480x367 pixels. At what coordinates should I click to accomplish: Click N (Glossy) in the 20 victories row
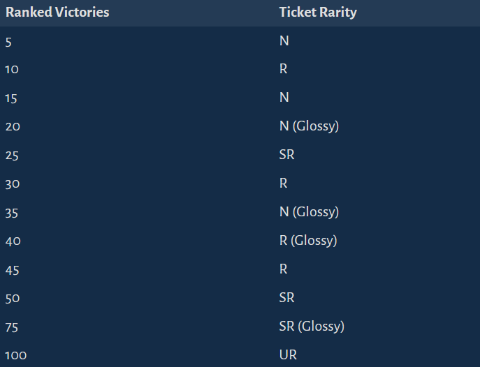(x=310, y=126)
